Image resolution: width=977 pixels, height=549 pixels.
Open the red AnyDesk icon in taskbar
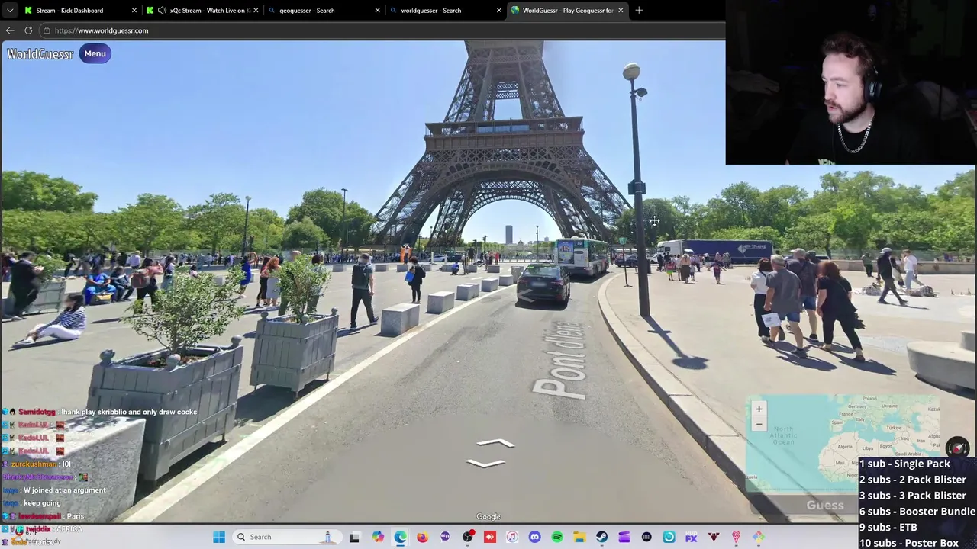coord(490,537)
